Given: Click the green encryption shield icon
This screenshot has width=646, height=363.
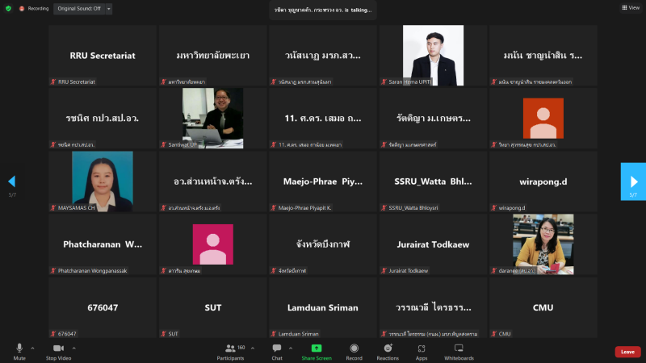Looking at the screenshot, I should tap(8, 8).
